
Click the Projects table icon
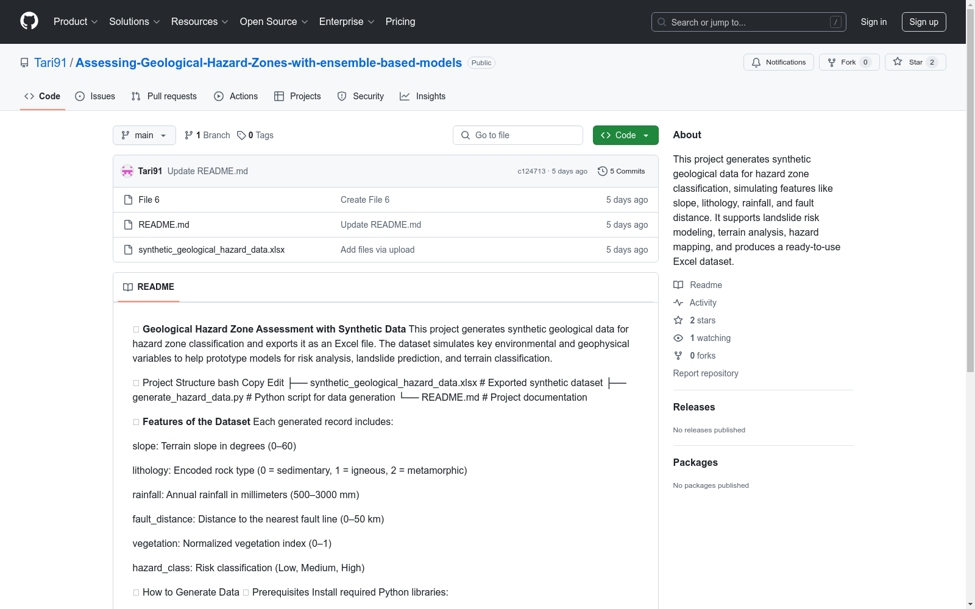[x=279, y=96]
